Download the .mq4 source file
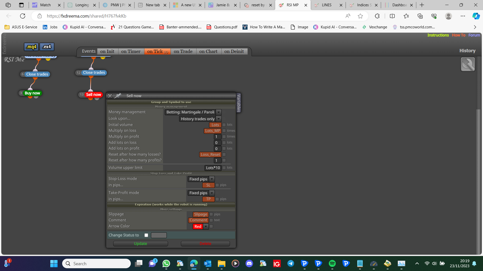483x271 pixels. coord(31,47)
